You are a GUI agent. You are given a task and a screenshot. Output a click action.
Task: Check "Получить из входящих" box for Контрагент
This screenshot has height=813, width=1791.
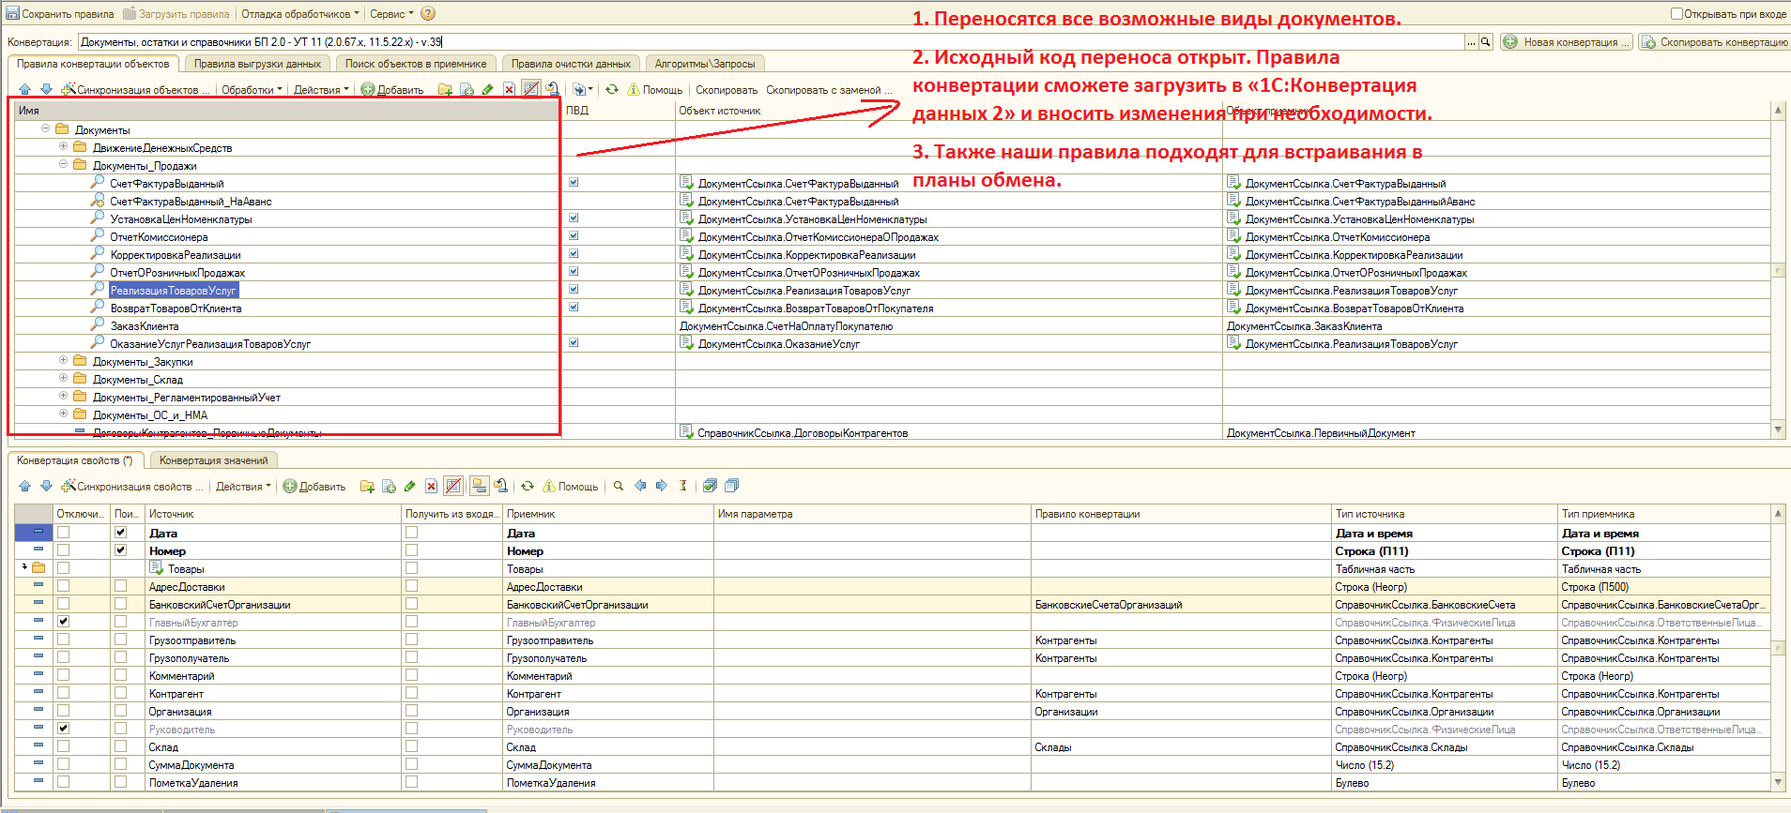click(411, 693)
